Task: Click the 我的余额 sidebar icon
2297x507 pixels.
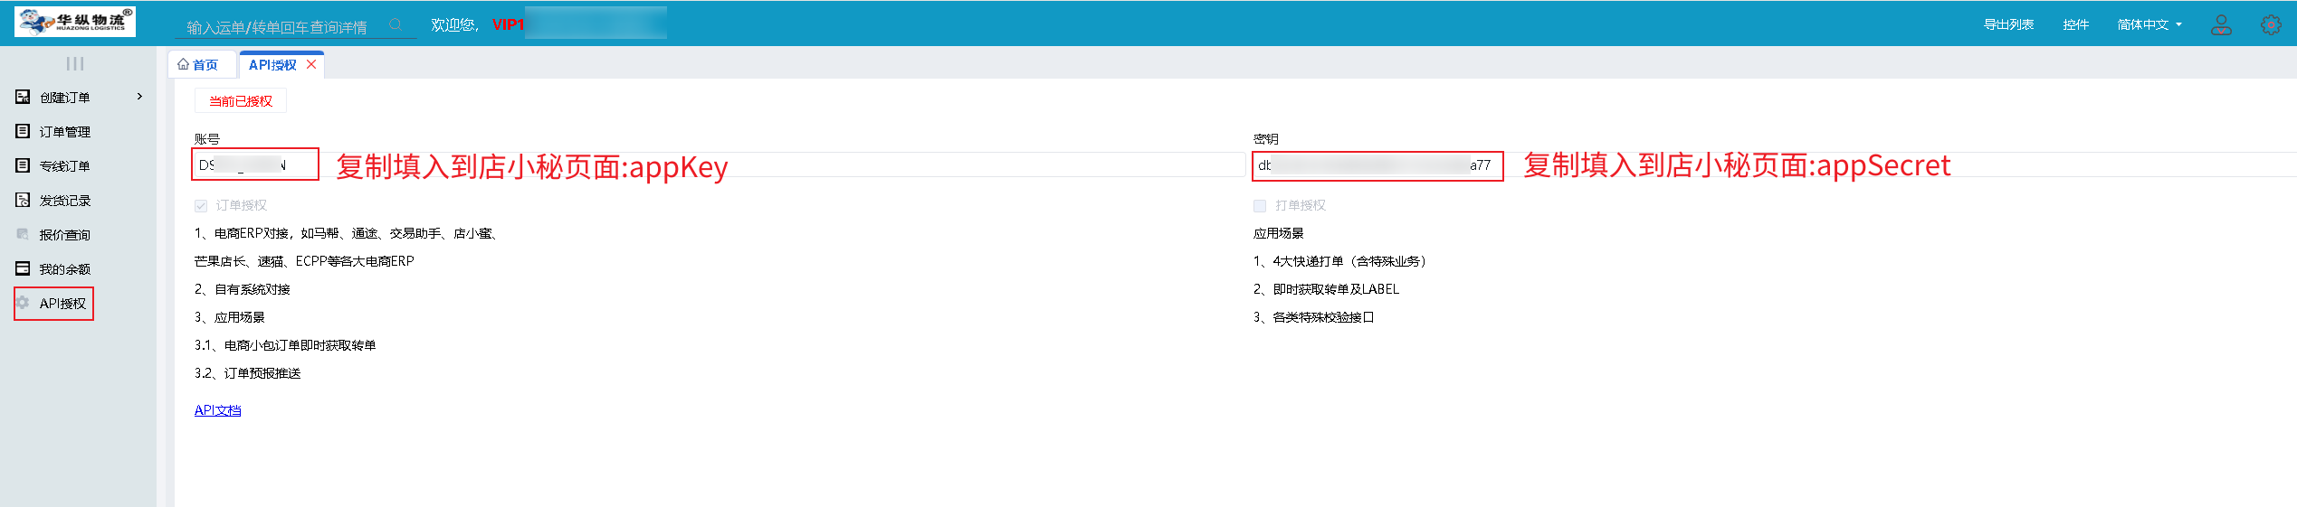Action: pos(23,268)
